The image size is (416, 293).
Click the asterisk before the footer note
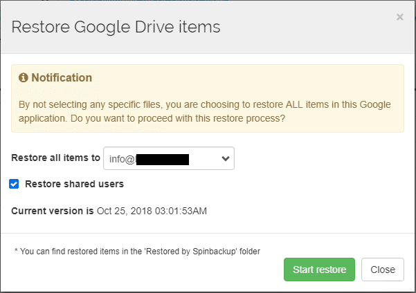point(16,251)
